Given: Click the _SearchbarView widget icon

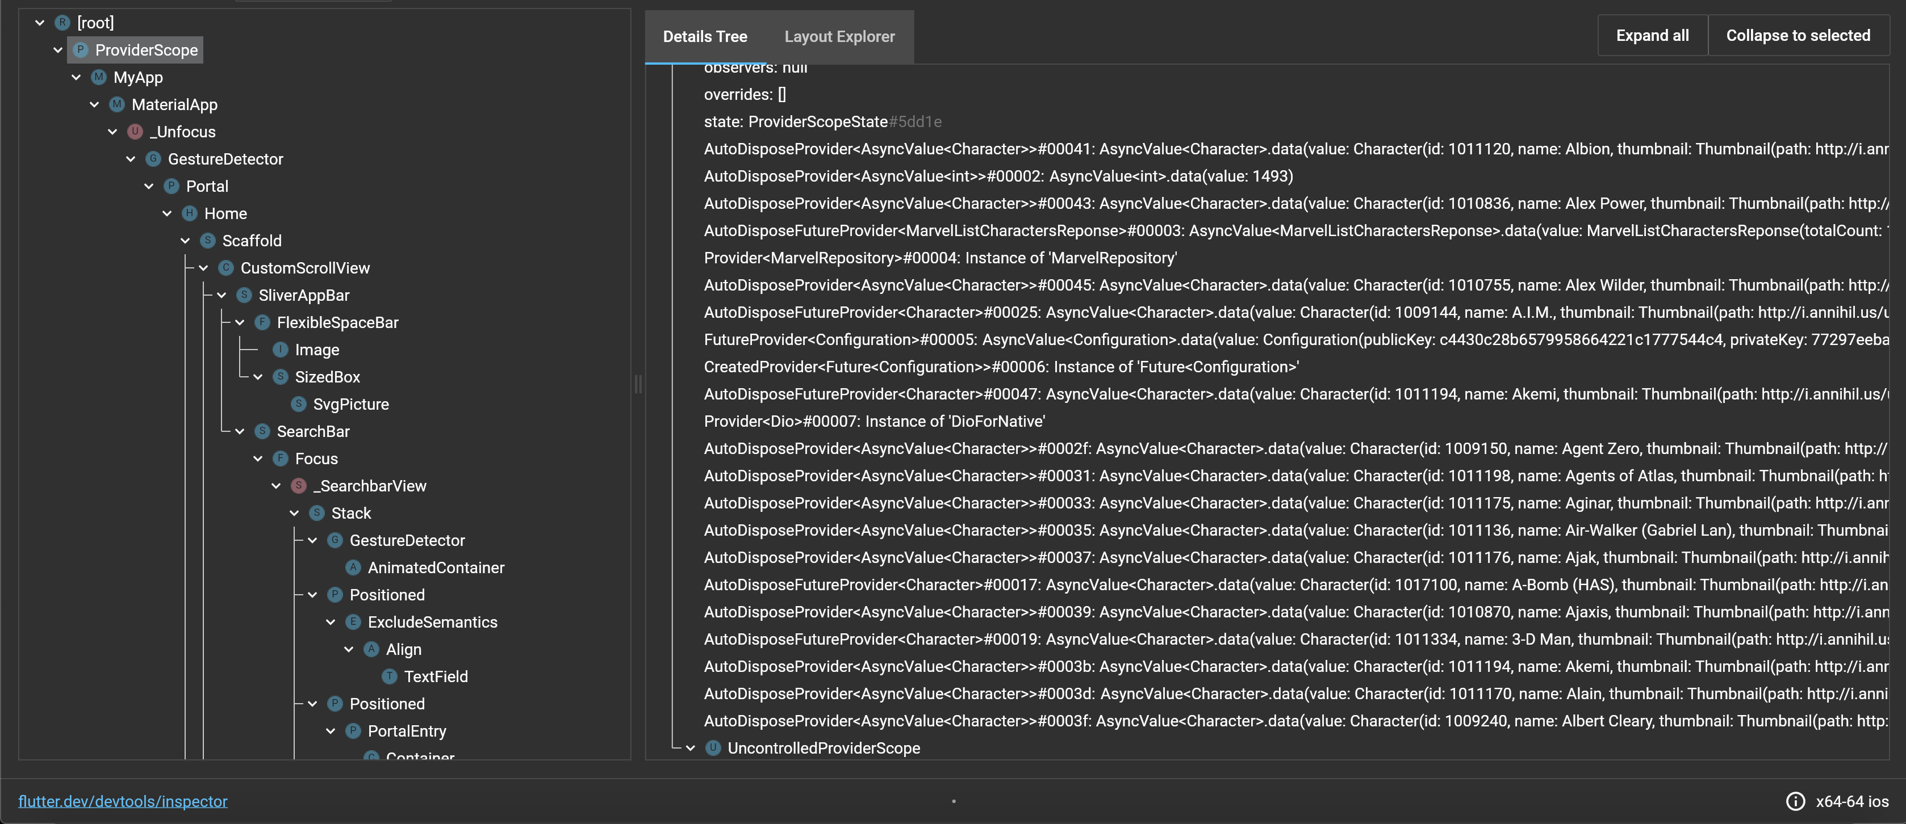Looking at the screenshot, I should click(298, 486).
